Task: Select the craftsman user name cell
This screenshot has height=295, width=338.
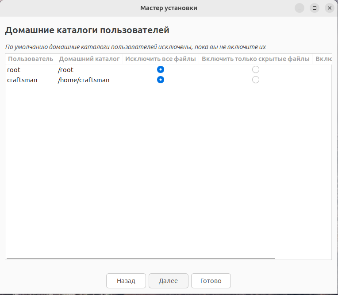Action: pos(22,80)
